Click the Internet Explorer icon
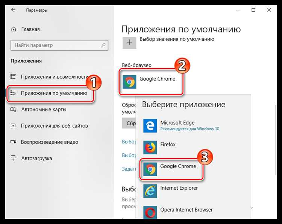The image size is (282, 224). (x=150, y=191)
